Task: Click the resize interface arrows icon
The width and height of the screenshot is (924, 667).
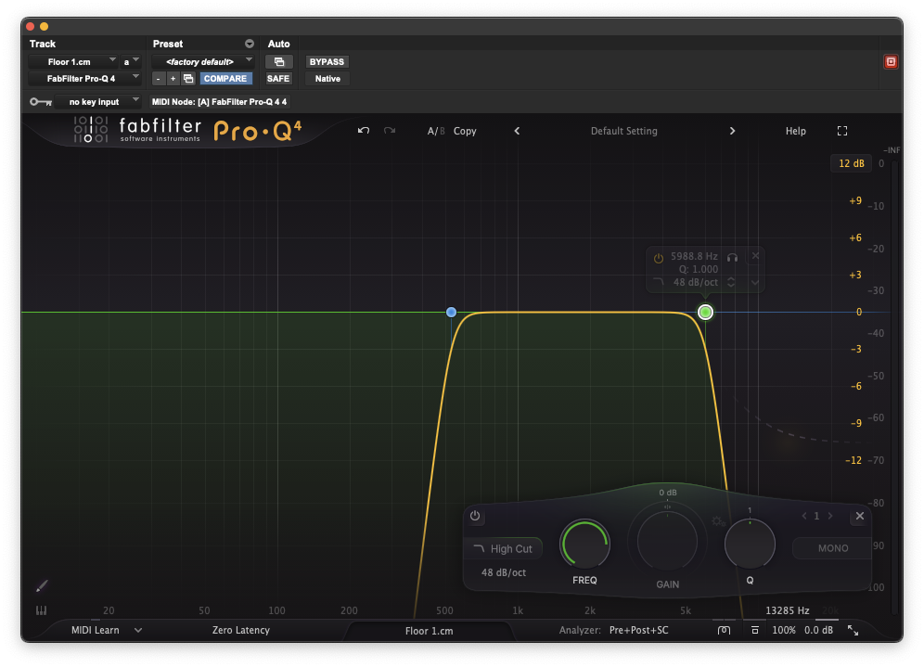Action: 853,630
